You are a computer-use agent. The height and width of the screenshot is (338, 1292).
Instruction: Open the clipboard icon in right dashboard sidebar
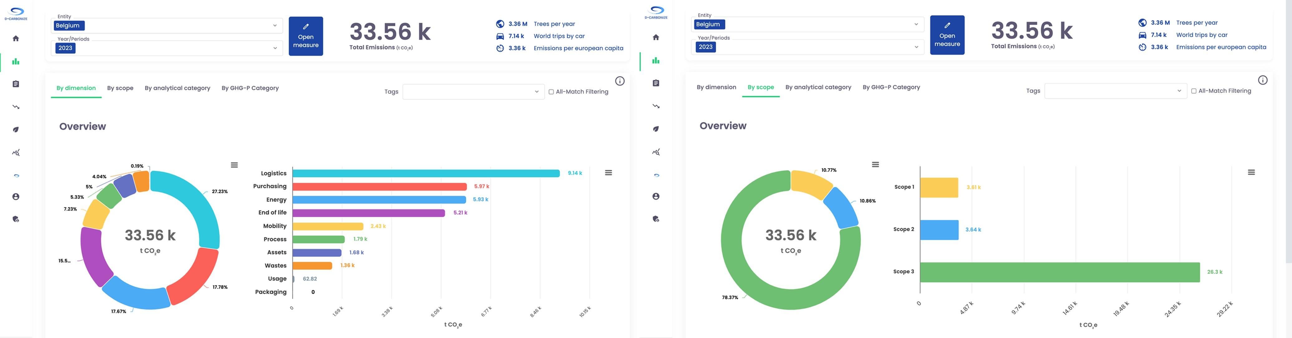656,83
